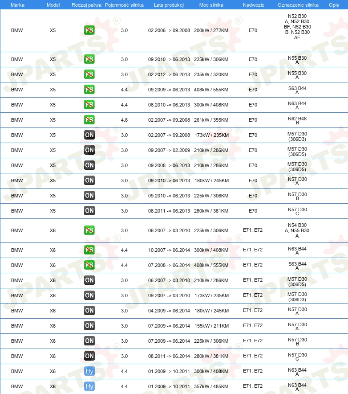The image size is (348, 394).
Task: Click the Lata produkcji column header
Action: pyautogui.click(x=169, y=5)
